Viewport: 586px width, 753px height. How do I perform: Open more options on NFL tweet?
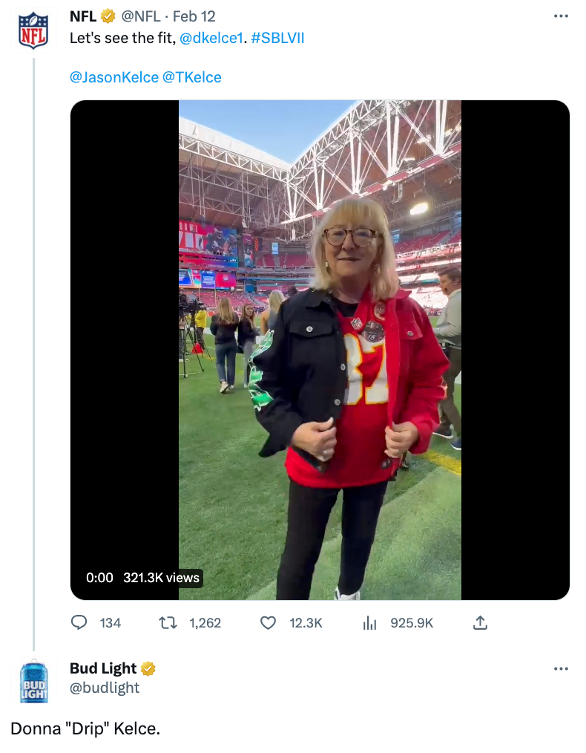pyautogui.click(x=561, y=16)
